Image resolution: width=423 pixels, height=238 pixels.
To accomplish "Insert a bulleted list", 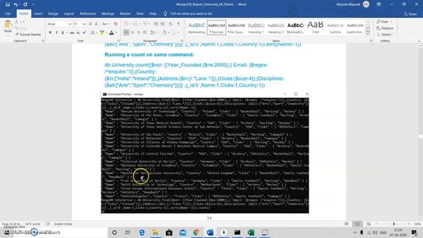I will (x=126, y=24).
